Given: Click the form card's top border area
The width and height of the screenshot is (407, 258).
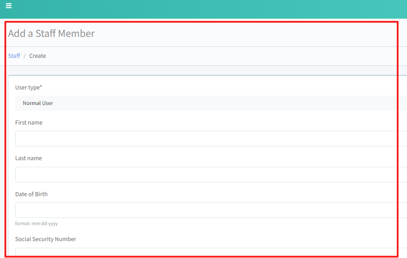Looking at the screenshot, I should 205,76.
